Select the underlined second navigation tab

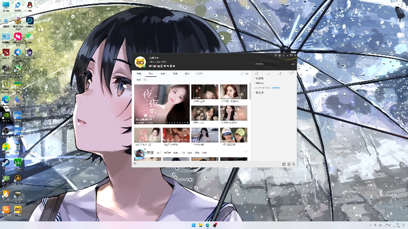(x=151, y=74)
